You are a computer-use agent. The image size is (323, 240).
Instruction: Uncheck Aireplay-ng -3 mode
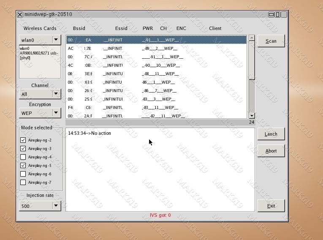click(23, 148)
